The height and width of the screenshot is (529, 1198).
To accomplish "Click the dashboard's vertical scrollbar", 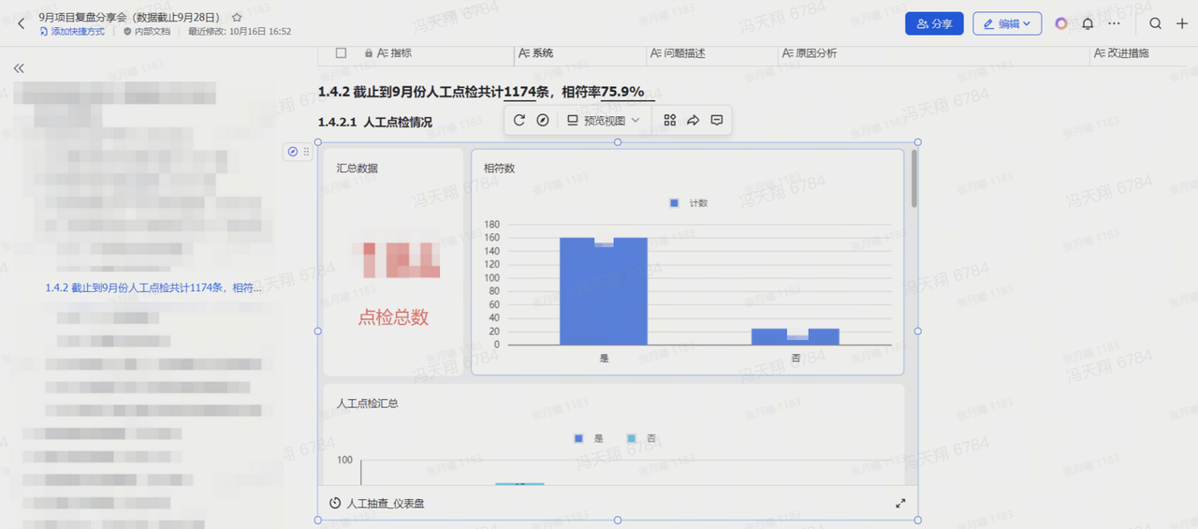I will pyautogui.click(x=914, y=178).
